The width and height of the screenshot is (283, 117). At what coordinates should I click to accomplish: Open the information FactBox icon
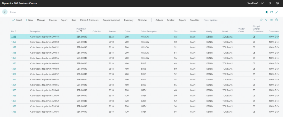click(x=276, y=20)
